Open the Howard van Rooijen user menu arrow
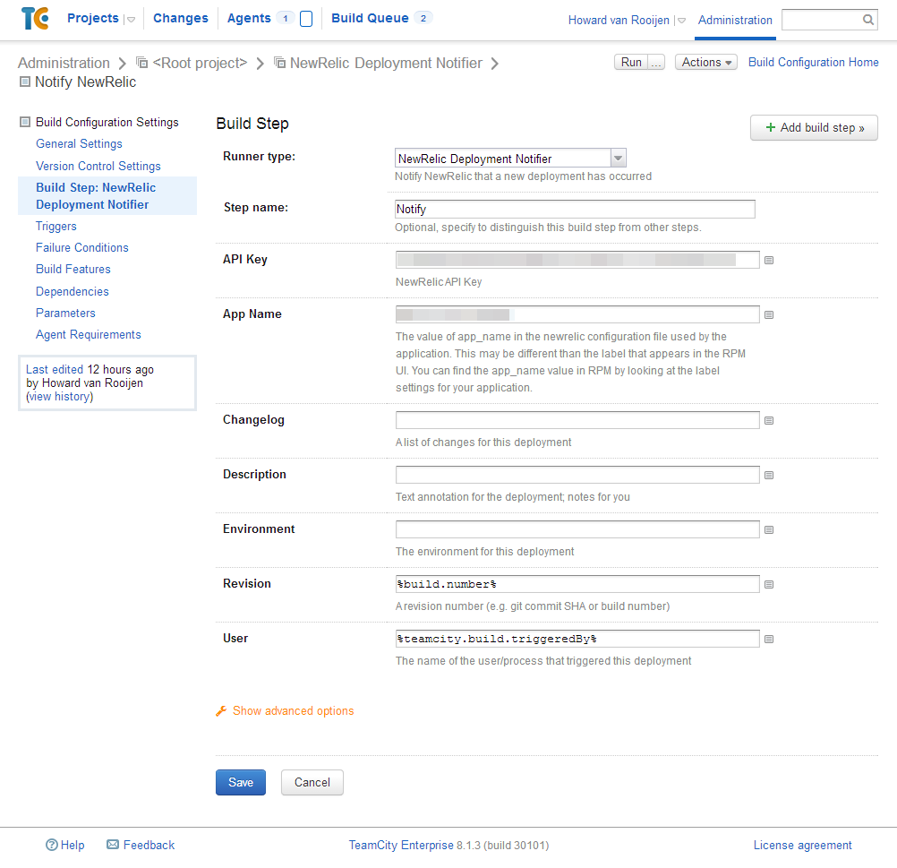897x868 pixels. point(681,21)
